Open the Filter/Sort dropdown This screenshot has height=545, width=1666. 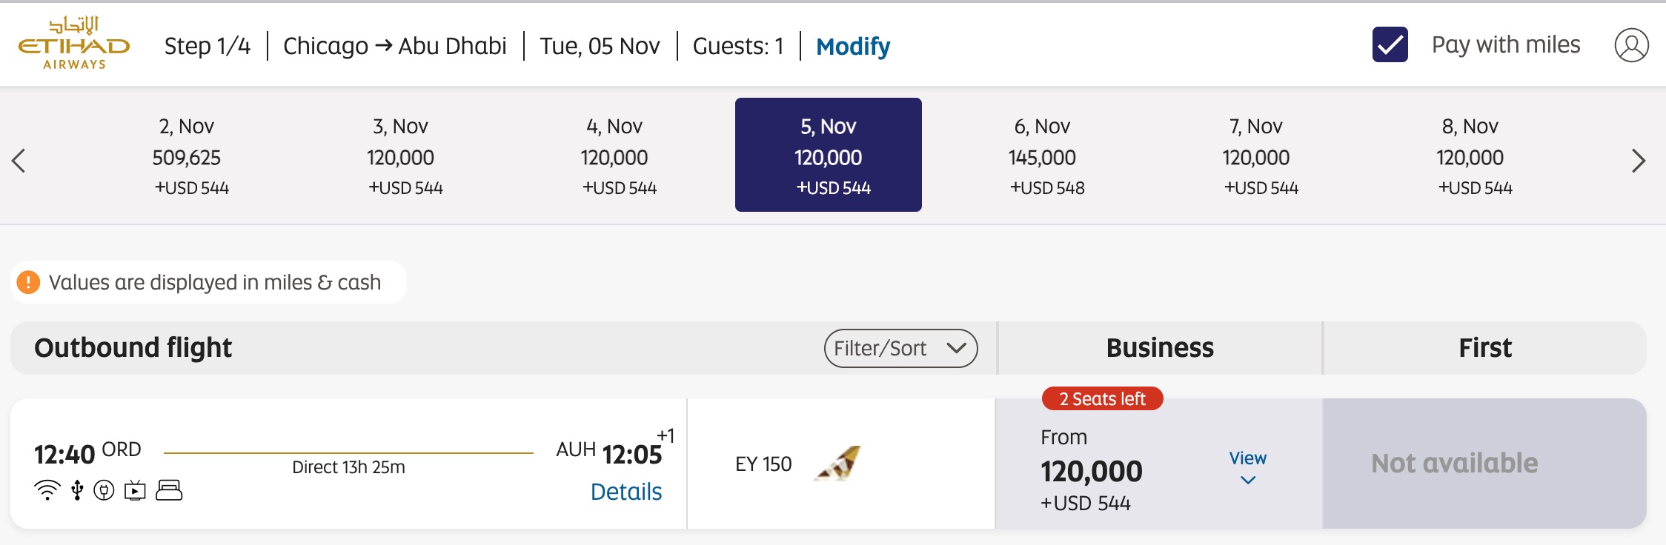click(x=901, y=347)
